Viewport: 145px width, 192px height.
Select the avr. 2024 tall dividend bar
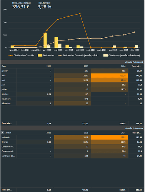coord(45,40)
